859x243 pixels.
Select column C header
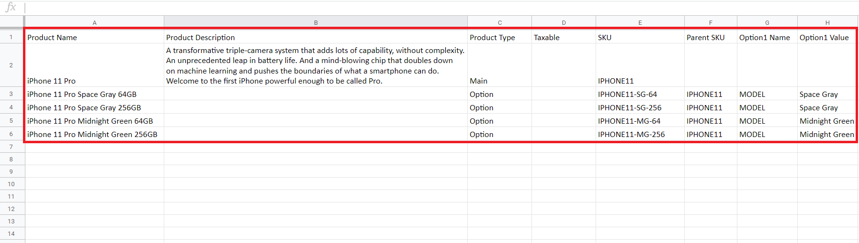pyautogui.click(x=499, y=22)
